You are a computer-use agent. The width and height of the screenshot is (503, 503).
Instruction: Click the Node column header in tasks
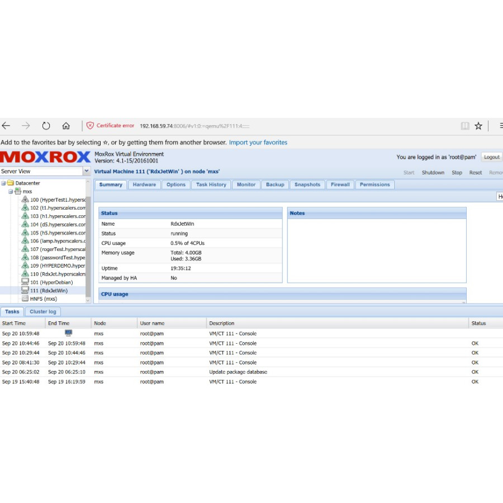(x=115, y=323)
